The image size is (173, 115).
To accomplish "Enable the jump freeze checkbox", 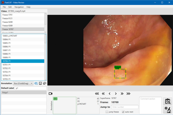I will tap(107, 112).
